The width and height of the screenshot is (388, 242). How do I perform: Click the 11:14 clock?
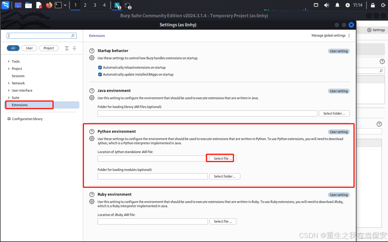tap(358, 5)
